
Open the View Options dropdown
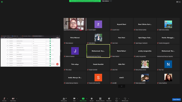tap(107, 1)
